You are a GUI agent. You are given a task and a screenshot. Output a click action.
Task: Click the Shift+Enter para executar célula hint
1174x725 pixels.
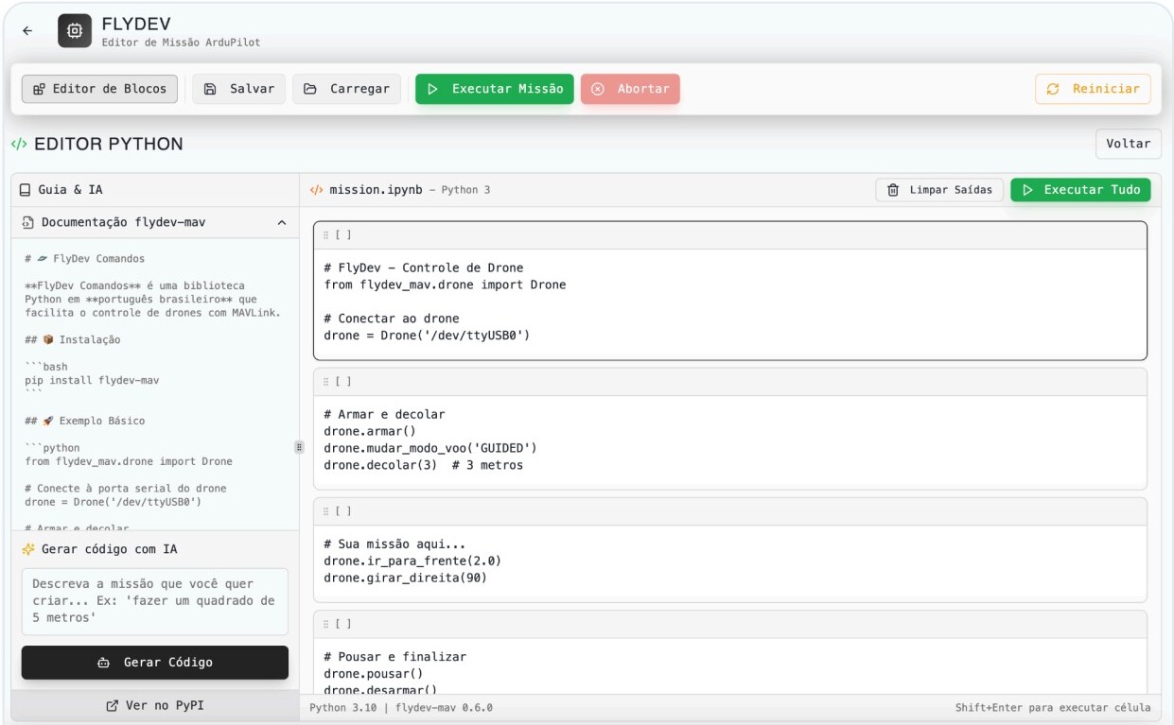coord(1053,708)
